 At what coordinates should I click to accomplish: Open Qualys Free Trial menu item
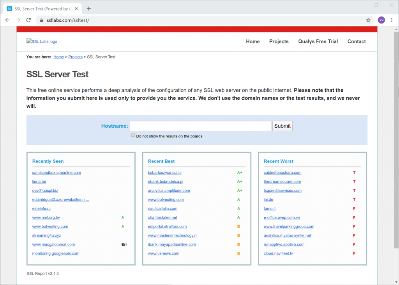point(318,41)
